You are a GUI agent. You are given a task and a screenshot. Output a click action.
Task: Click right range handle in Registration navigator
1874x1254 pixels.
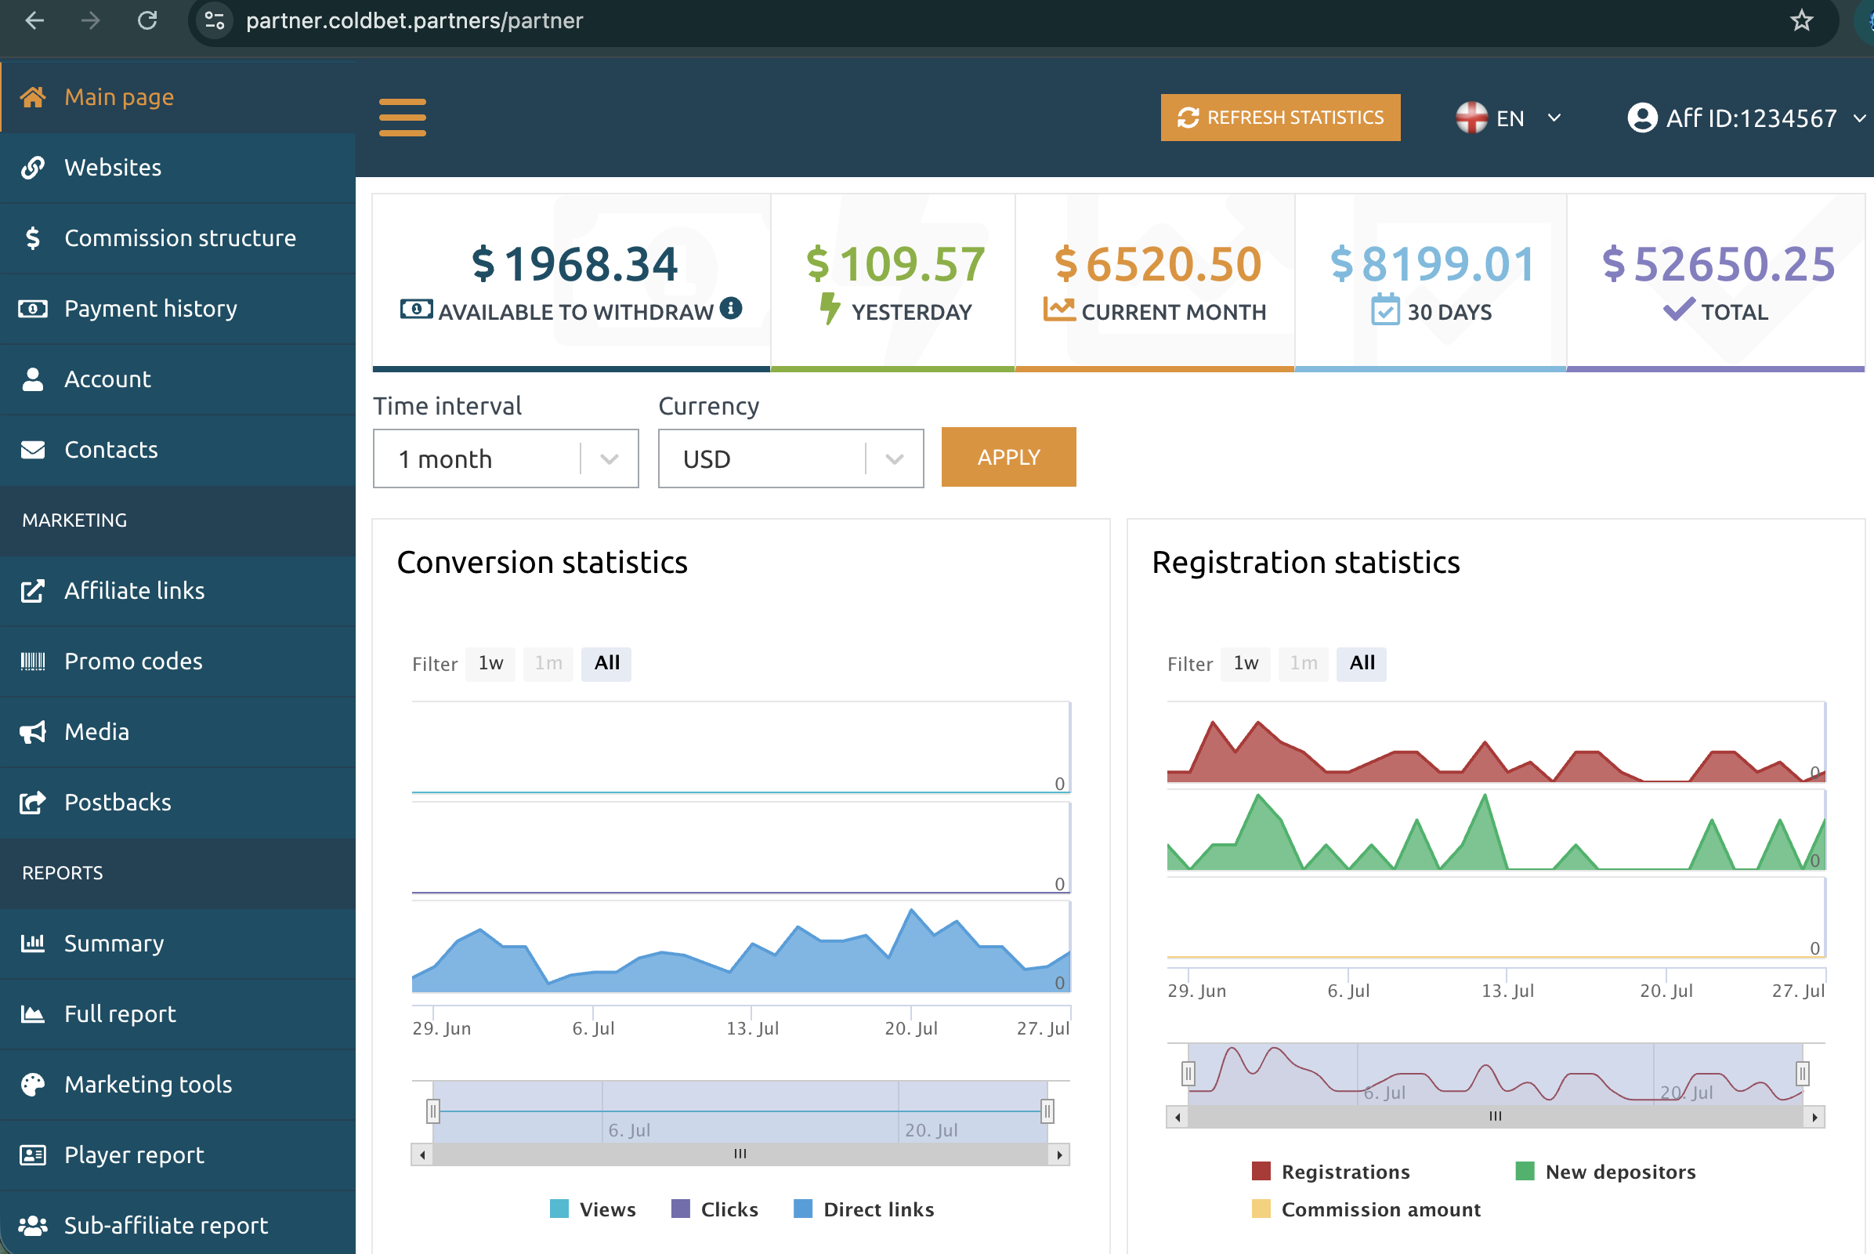[1802, 1072]
